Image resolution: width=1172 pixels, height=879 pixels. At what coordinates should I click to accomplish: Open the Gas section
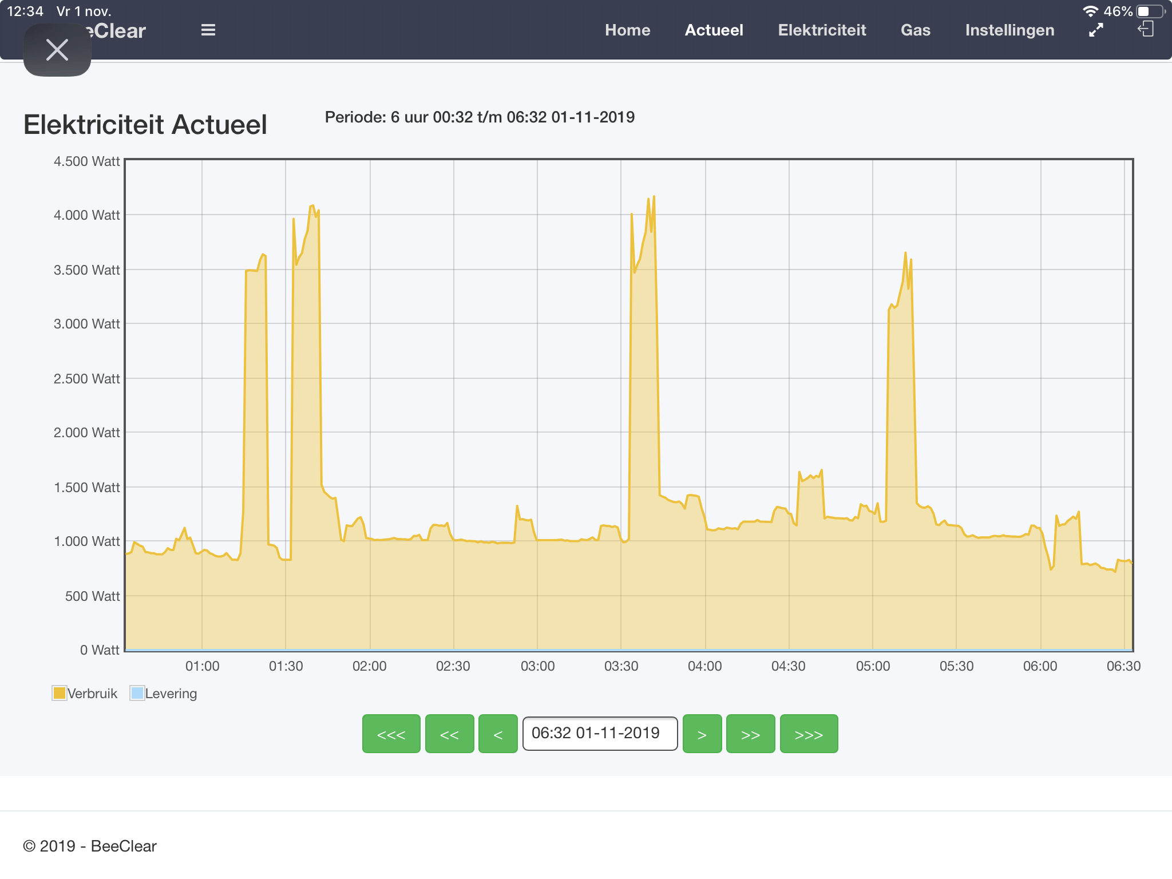click(915, 30)
